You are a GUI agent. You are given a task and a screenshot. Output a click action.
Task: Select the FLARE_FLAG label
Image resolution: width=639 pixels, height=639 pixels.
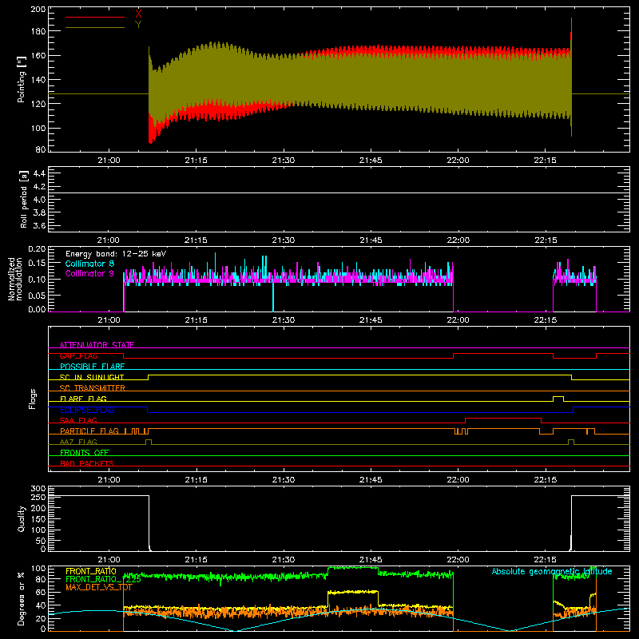click(83, 399)
